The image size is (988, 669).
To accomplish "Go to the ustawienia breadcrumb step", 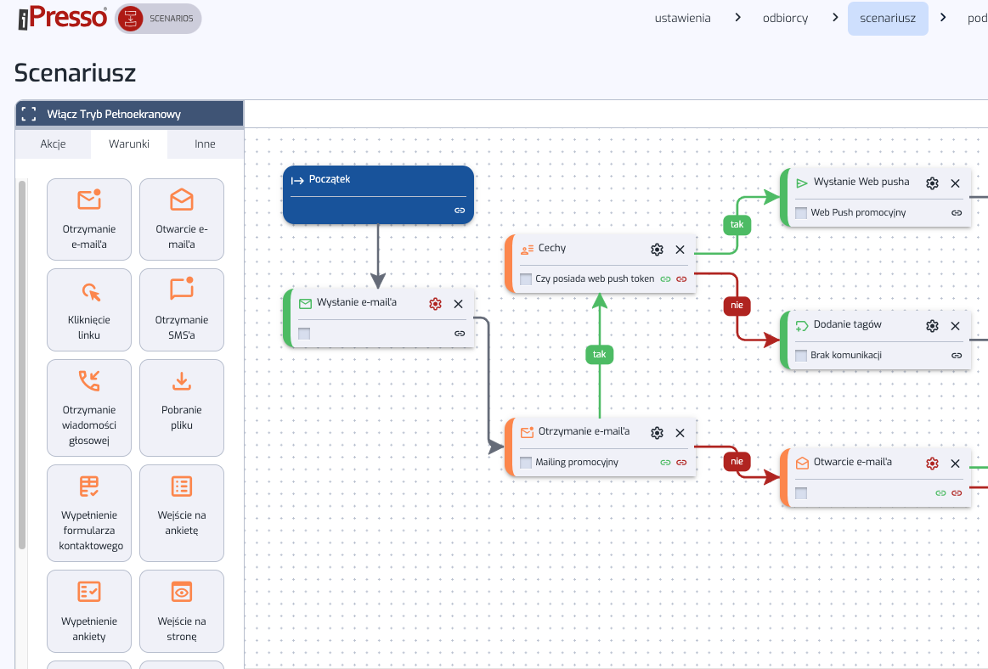I will pyautogui.click(x=683, y=18).
